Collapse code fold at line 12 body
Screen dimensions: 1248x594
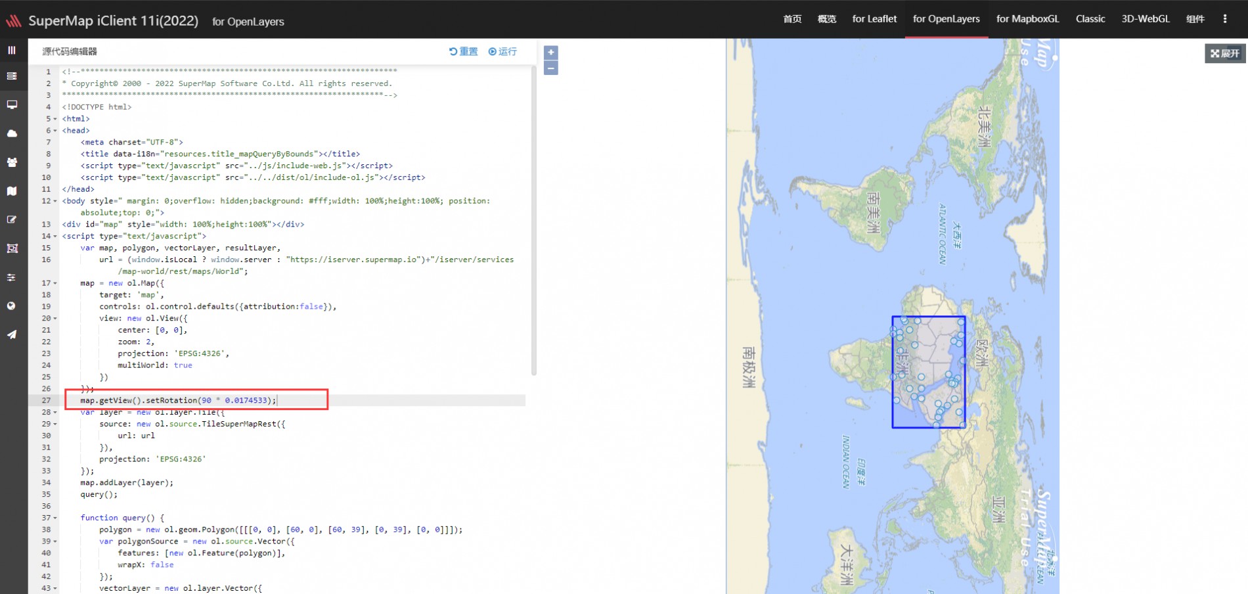55,201
